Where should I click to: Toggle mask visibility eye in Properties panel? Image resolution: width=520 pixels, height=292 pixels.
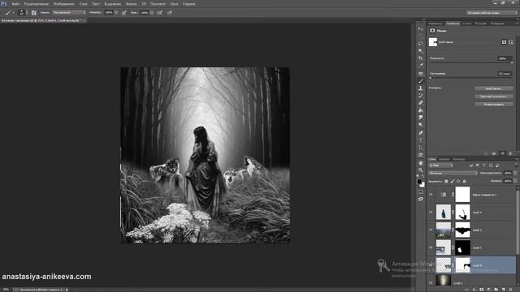click(502, 153)
